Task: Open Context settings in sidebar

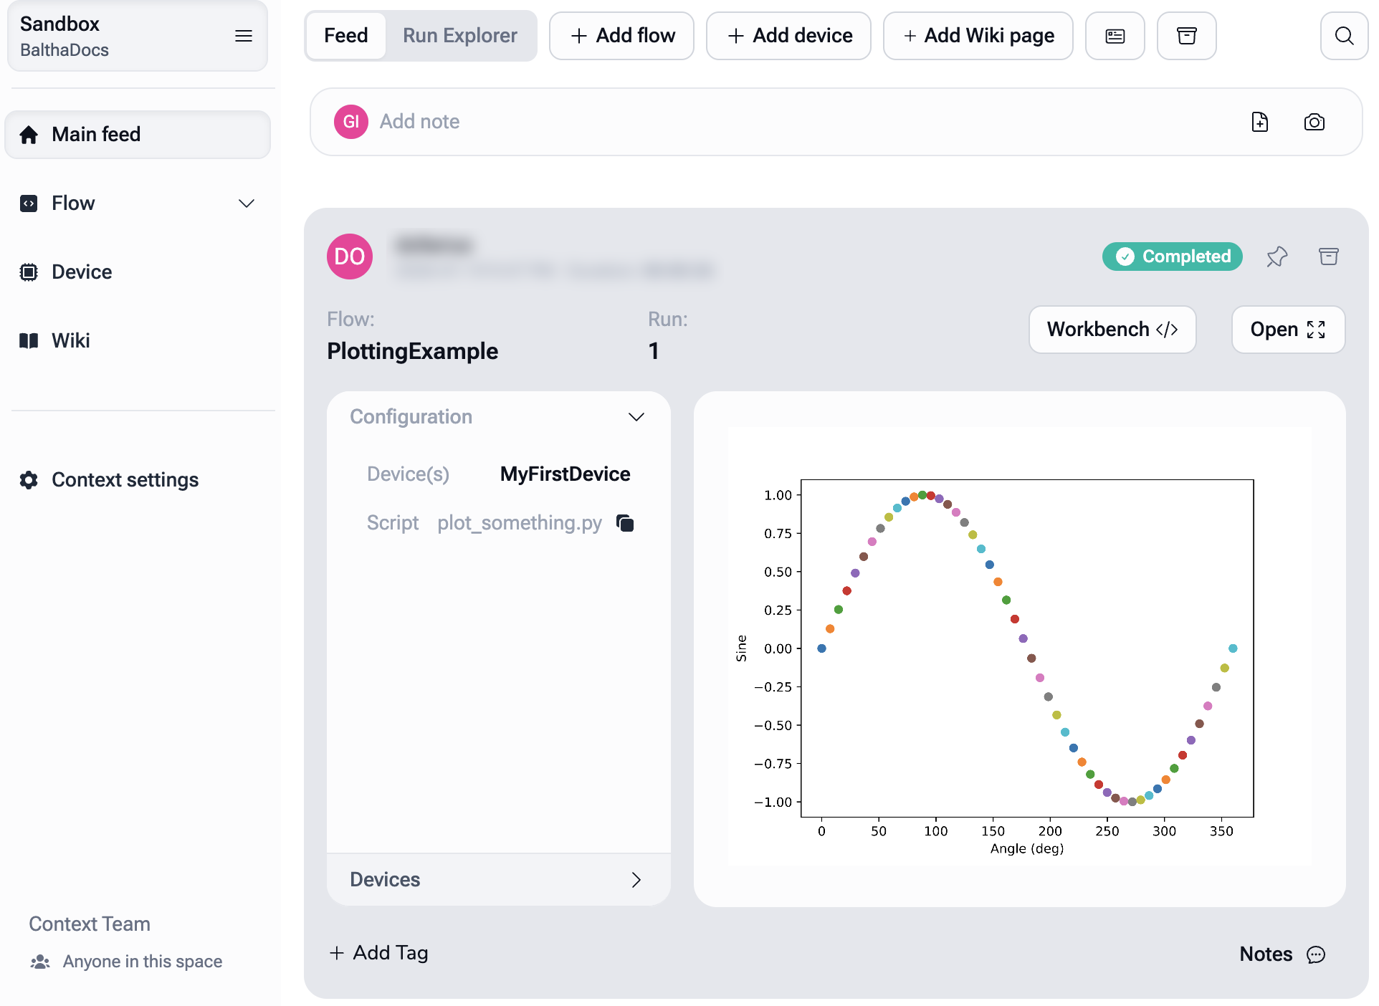Action: click(x=125, y=480)
